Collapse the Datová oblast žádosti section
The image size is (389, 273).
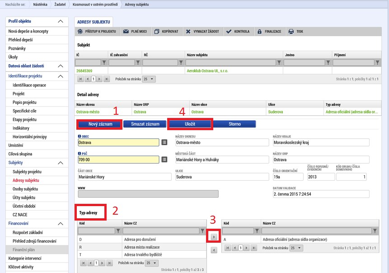(x=61, y=66)
